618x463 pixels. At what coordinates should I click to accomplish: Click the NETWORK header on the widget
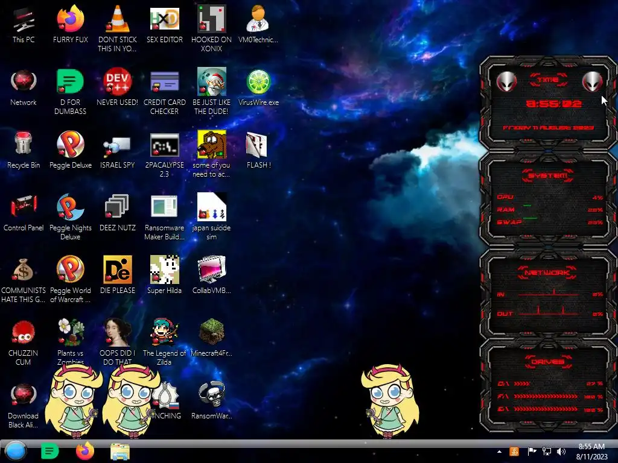[x=547, y=272]
